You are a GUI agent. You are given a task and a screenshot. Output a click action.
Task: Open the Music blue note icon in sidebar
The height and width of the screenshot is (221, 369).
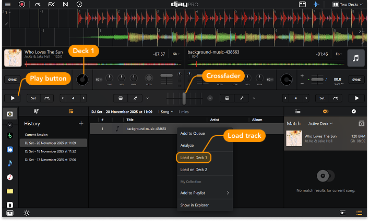tap(9, 163)
